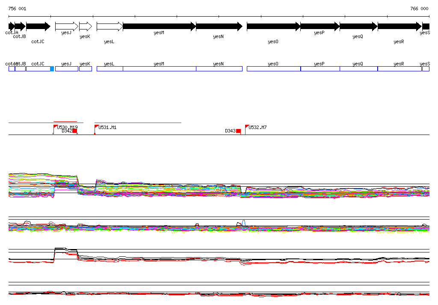438x305 pixels.
Task: Select the U532.M7 red flag marker
Action: [x=247, y=127]
